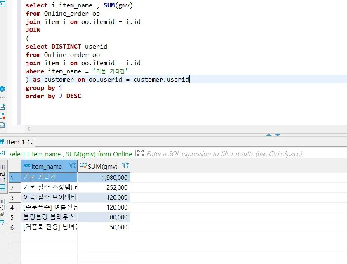Screen dimensions: 347x264
Task: Click the string literal '기본 가디건' in editor
Action: point(110,71)
